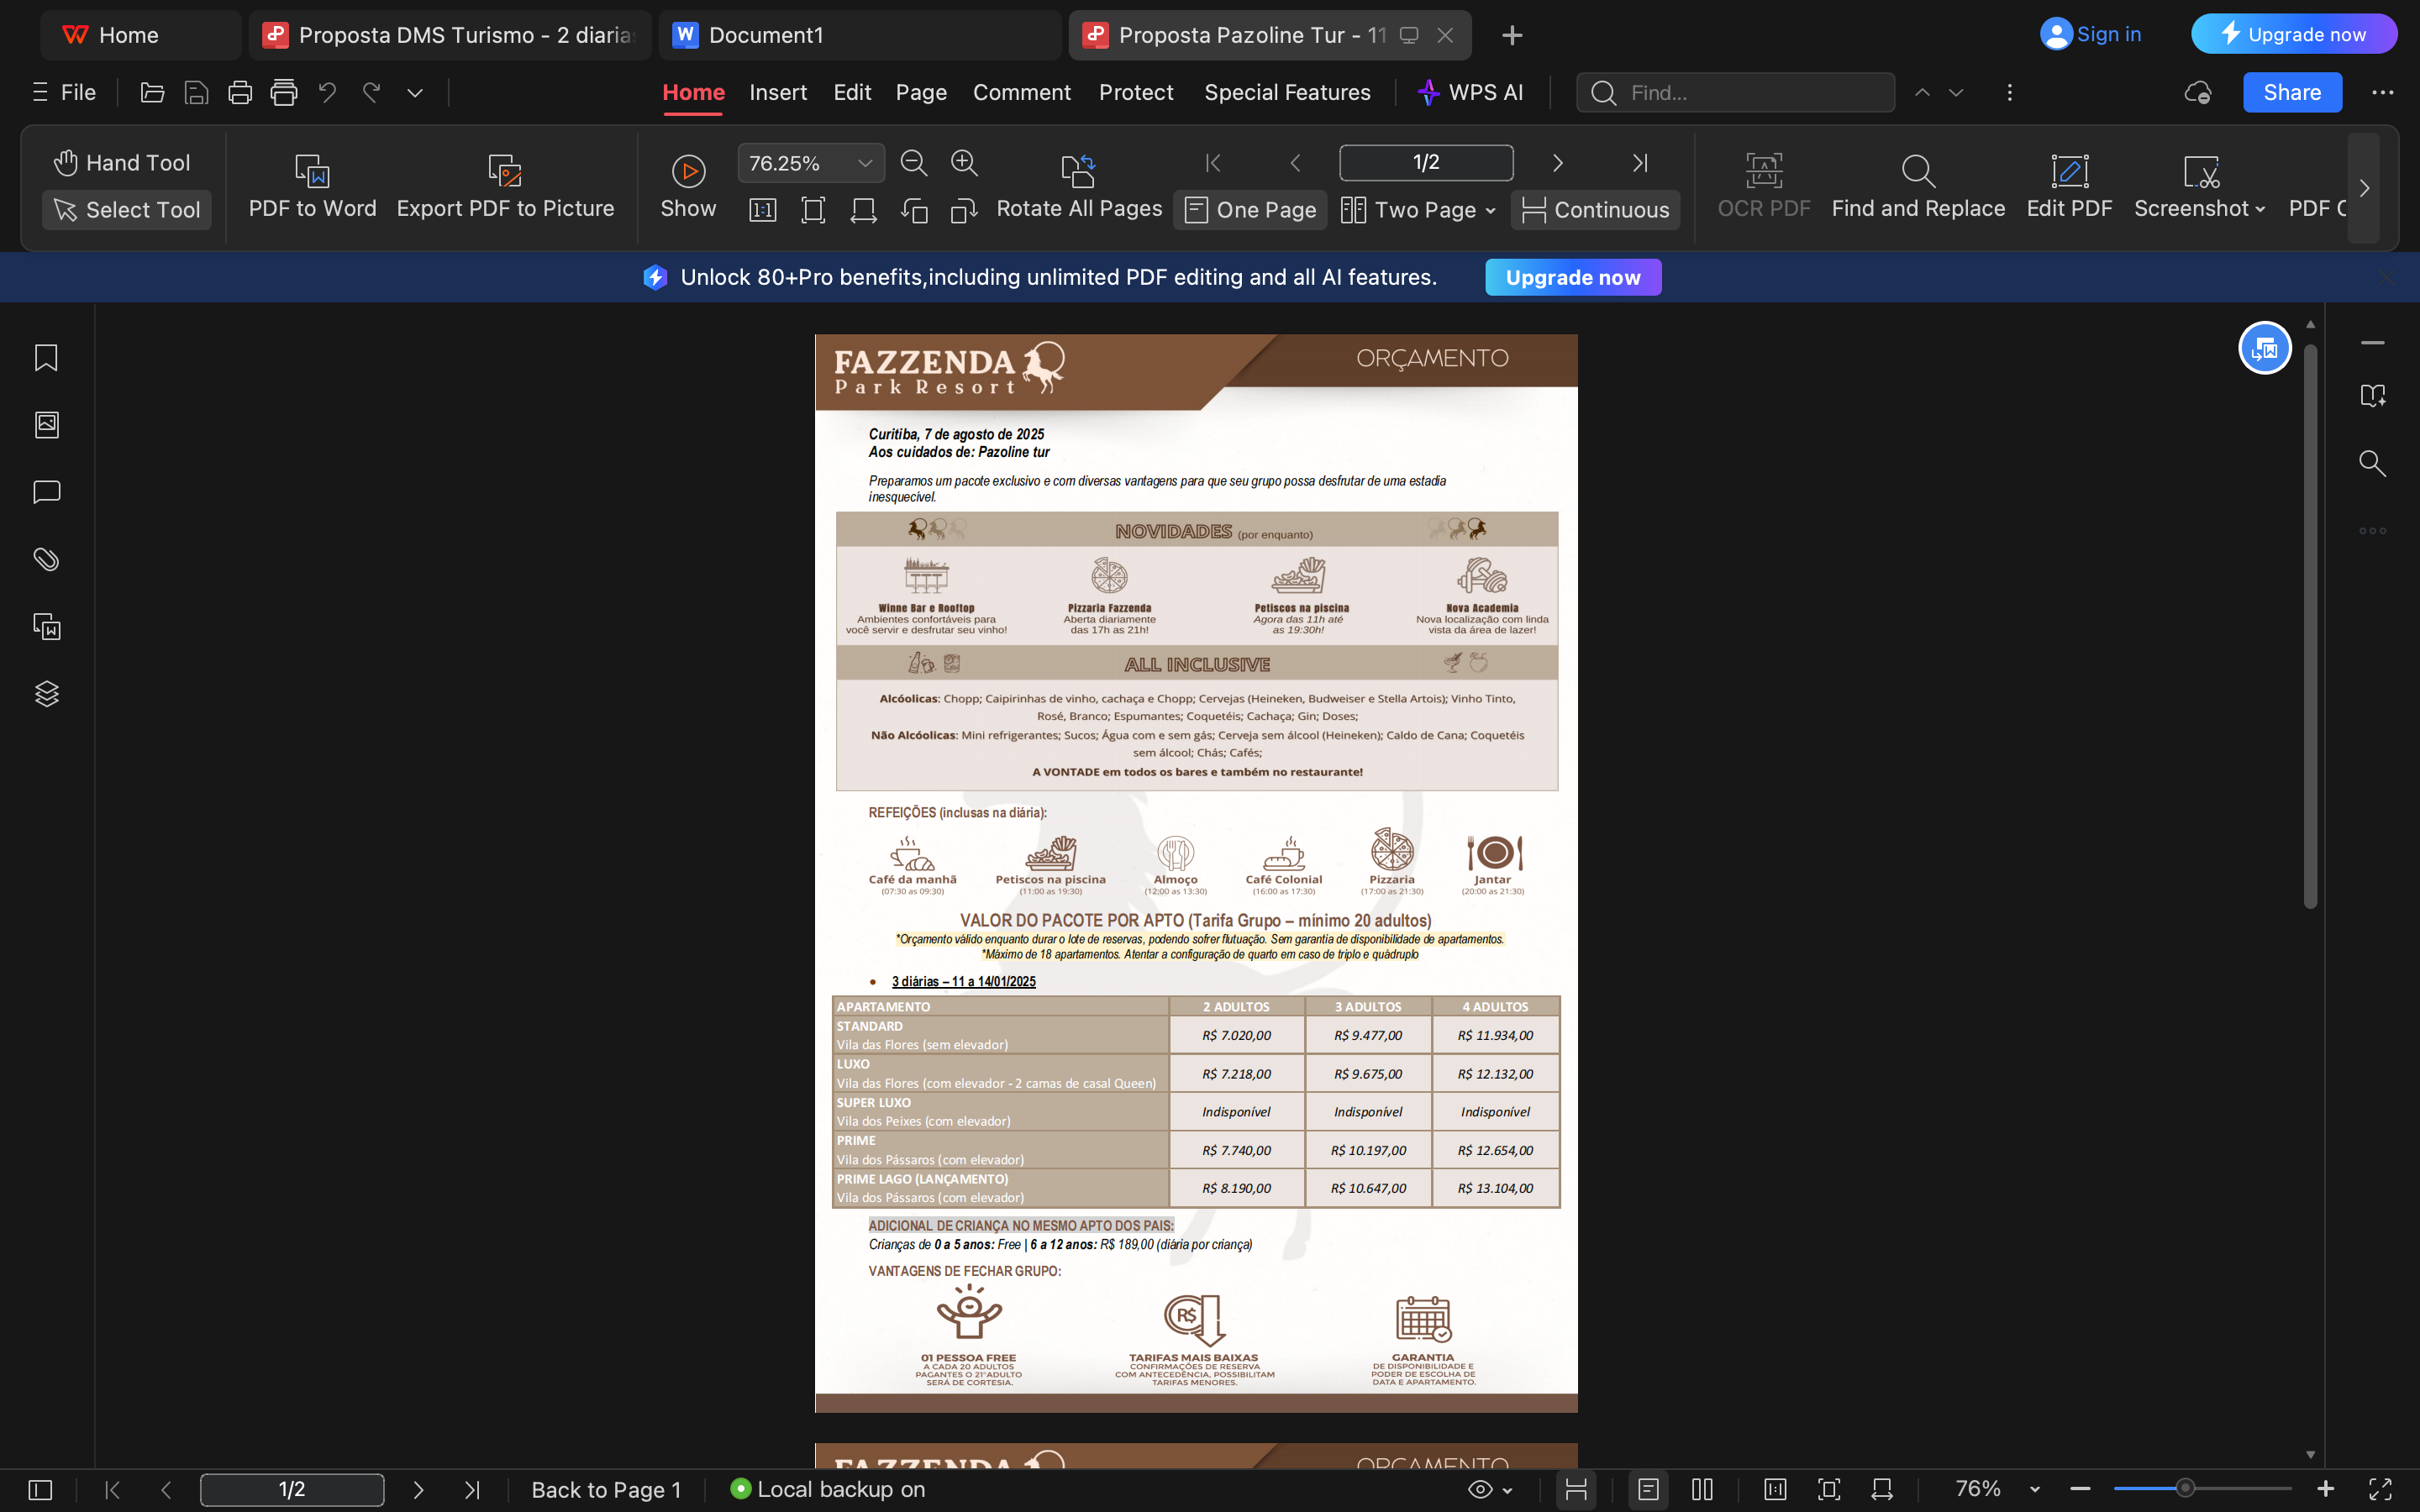The height and width of the screenshot is (1512, 2420).
Task: Click Sign in link
Action: [2090, 34]
